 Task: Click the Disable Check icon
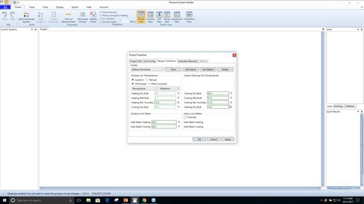[x=93, y=17]
